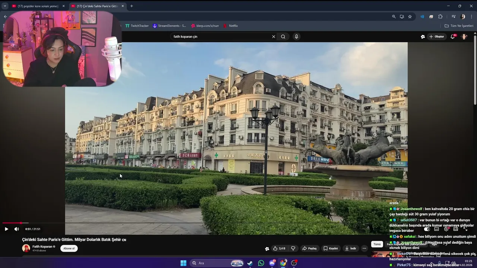477x268 pixels.
Task: Dislike the video with thumbs down
Action: pos(293,248)
